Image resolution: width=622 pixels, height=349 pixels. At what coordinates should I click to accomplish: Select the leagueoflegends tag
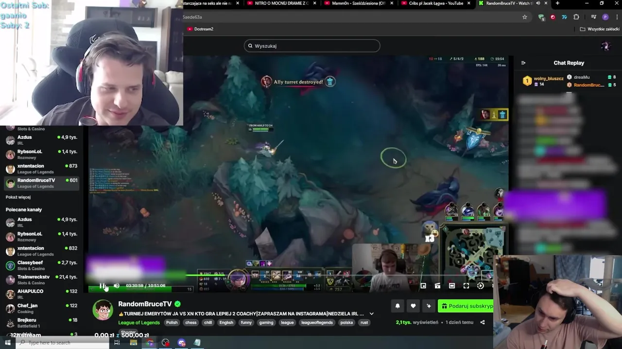tap(317, 322)
